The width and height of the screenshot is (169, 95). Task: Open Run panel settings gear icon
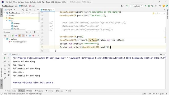click(161, 54)
